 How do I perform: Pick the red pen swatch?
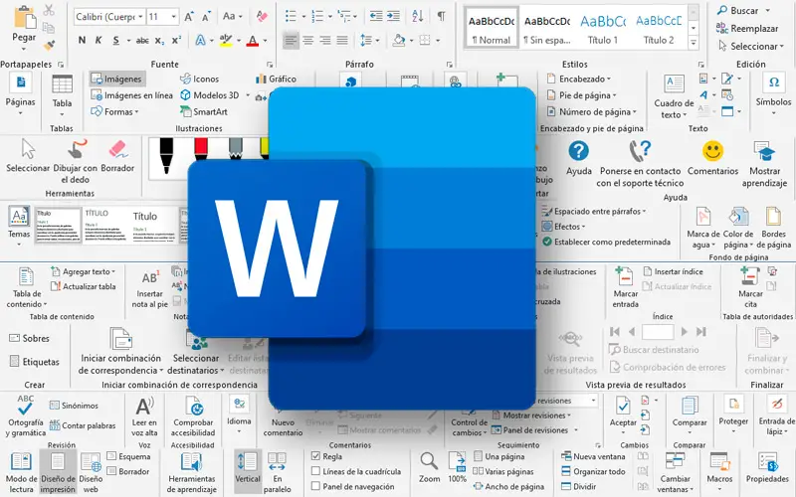pos(201,150)
